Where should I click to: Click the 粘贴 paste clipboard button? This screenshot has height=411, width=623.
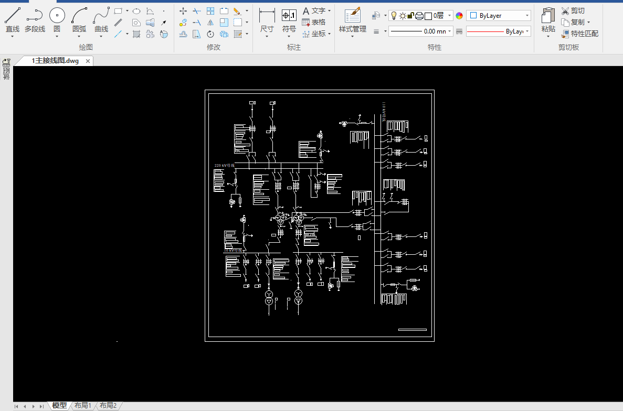tap(548, 20)
